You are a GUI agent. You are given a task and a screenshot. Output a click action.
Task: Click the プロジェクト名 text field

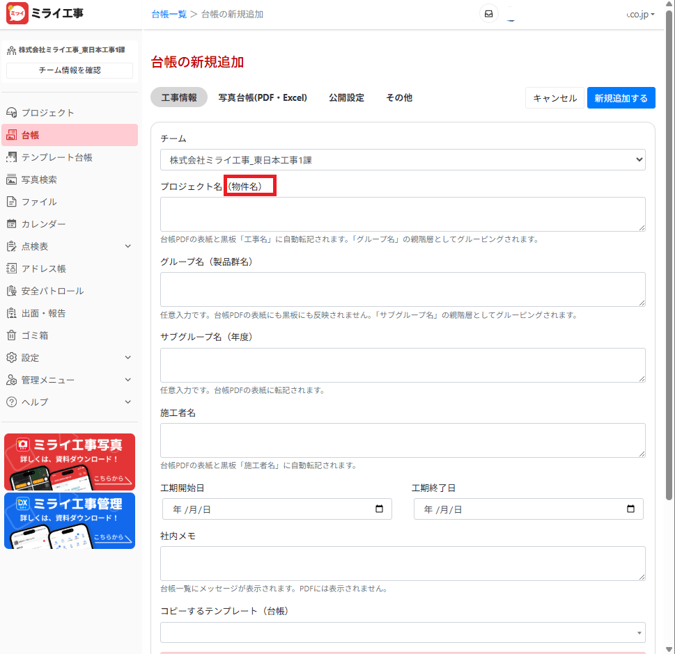click(x=403, y=214)
